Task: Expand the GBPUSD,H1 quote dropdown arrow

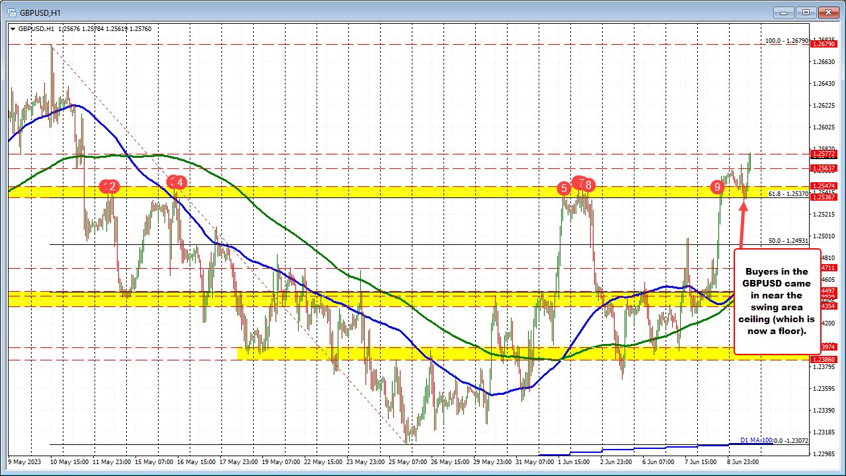Action: pos(13,29)
